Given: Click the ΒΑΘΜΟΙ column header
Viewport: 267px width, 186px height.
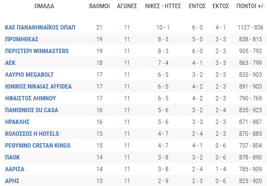Looking at the screenshot, I should tap(100, 6).
